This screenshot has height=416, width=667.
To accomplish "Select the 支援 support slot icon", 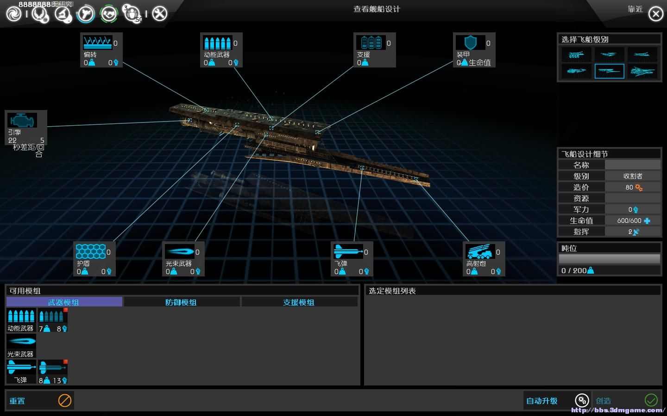I will (371, 43).
